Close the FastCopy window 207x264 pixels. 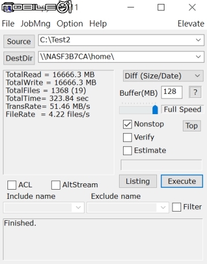pyautogui.click(x=192, y=7)
